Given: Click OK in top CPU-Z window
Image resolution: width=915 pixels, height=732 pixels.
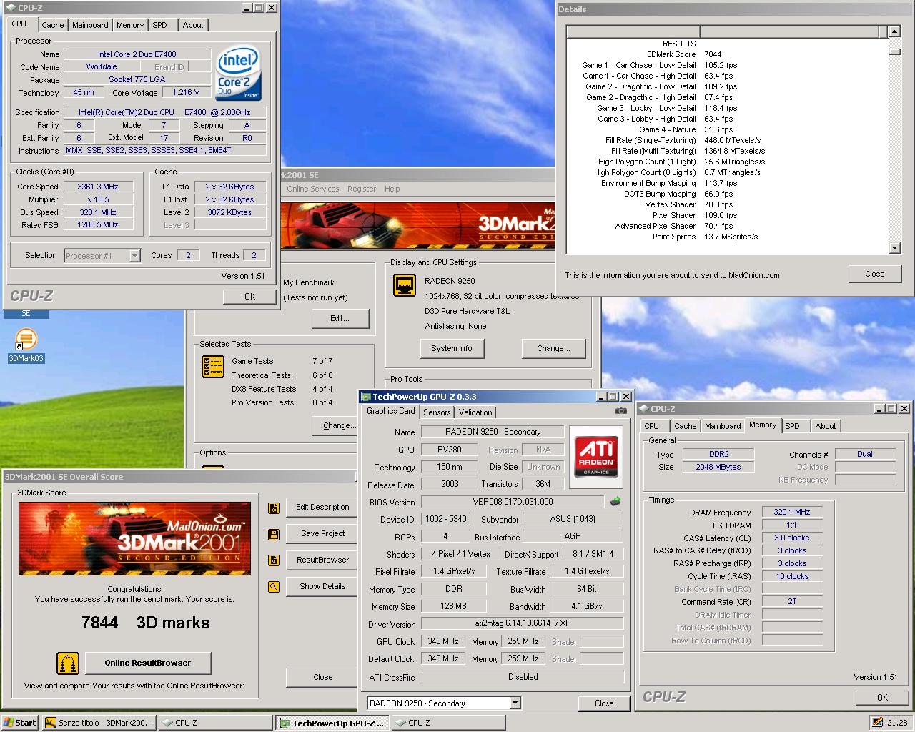Looking at the screenshot, I should click(x=249, y=297).
